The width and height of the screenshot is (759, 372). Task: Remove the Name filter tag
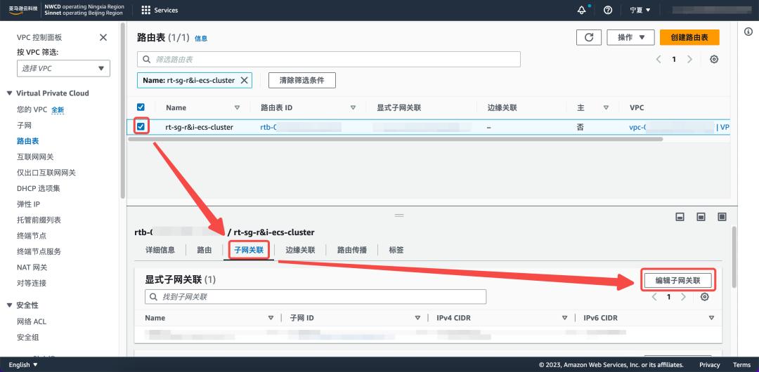[244, 80]
